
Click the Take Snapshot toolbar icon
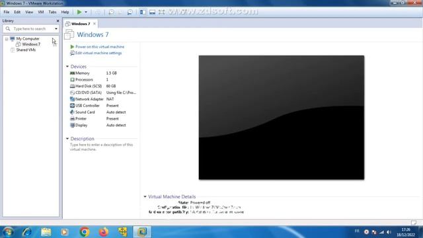(111, 12)
